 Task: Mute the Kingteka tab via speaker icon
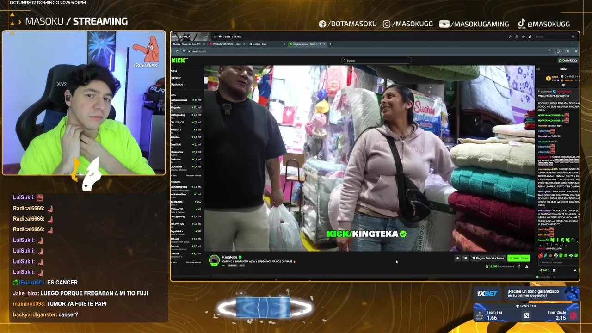[320, 44]
